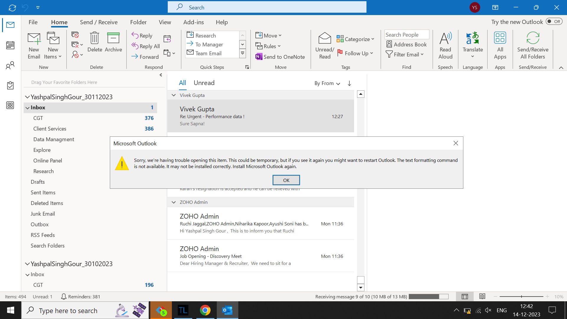The width and height of the screenshot is (567, 319).
Task: Open the Add-ins tab
Action: [x=193, y=22]
